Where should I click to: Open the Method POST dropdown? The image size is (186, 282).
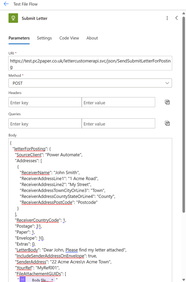coord(90,83)
